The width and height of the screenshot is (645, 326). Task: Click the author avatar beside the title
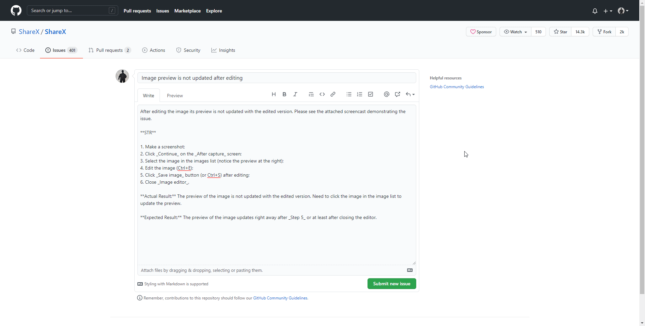click(x=122, y=76)
